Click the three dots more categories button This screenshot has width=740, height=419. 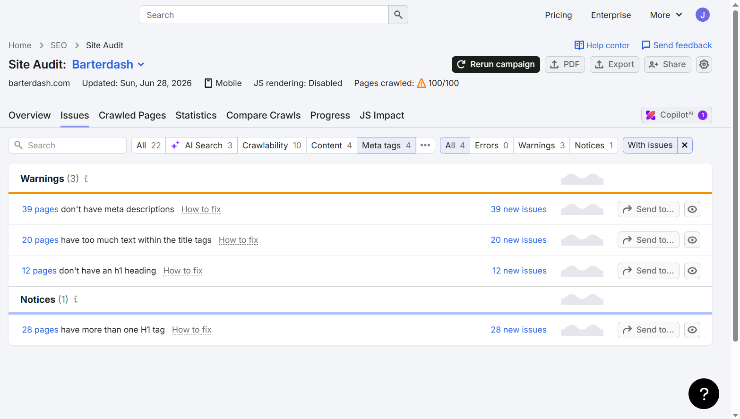pyautogui.click(x=425, y=145)
